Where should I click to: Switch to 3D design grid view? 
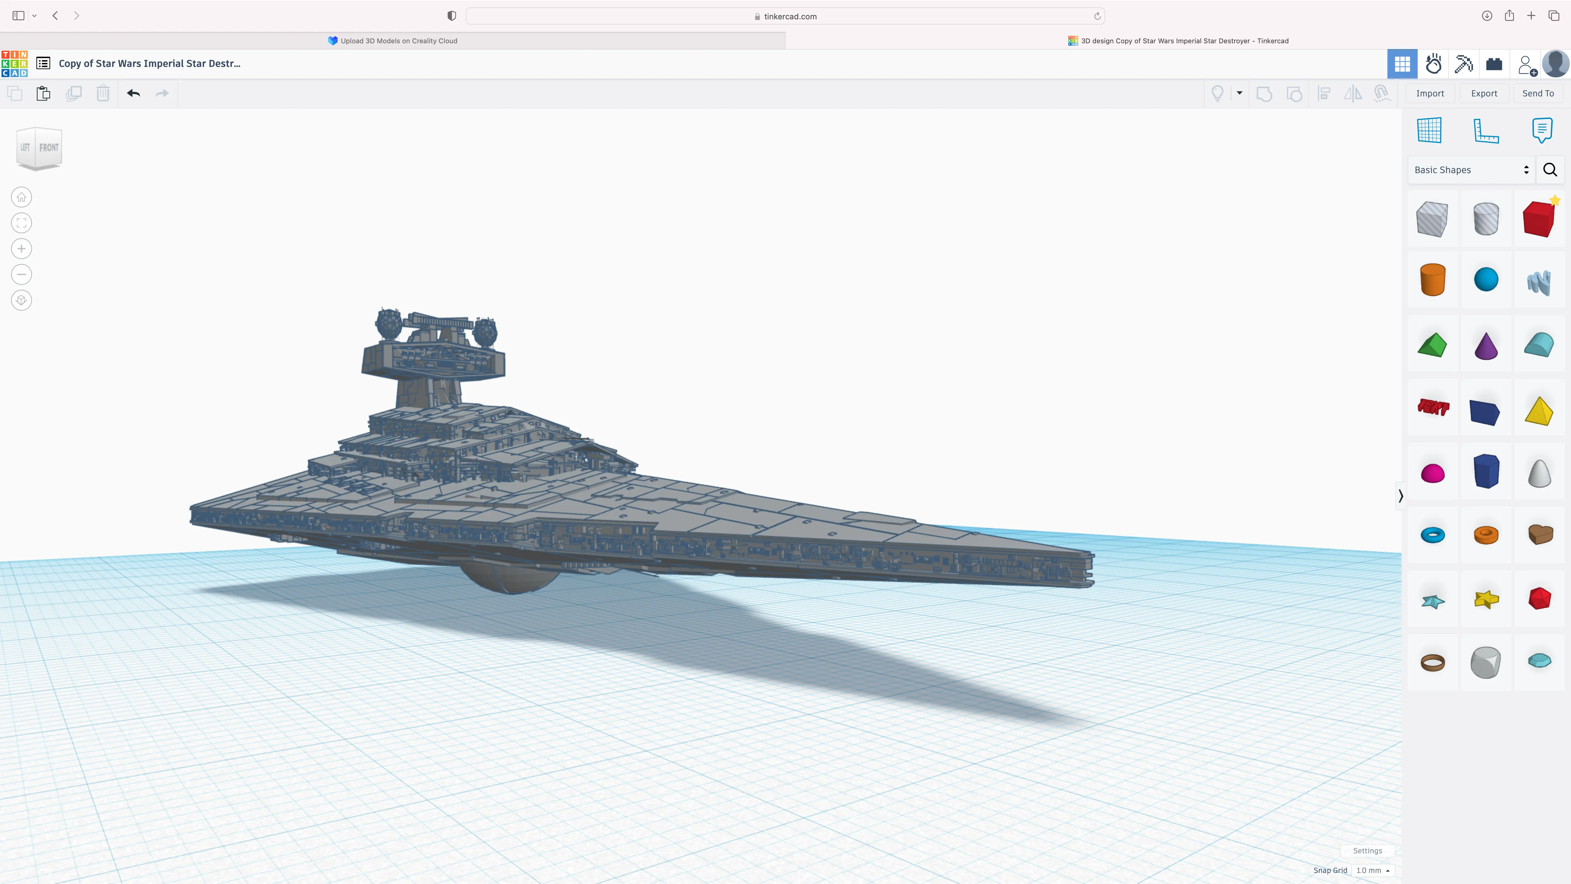tap(1402, 64)
